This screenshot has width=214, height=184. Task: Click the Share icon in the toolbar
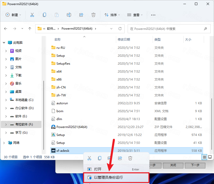(81, 15)
